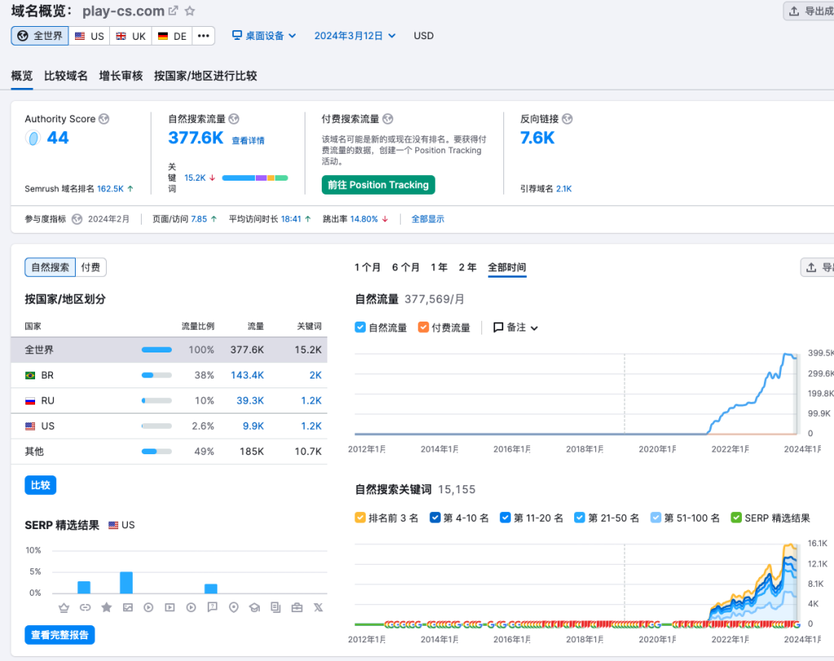The width and height of the screenshot is (834, 661).
Task: Click the 前往 Position Tracking button
Action: click(x=378, y=185)
